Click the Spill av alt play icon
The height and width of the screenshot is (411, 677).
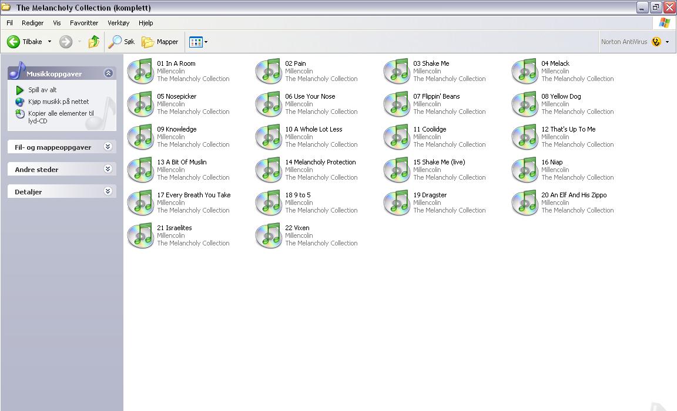(x=20, y=90)
